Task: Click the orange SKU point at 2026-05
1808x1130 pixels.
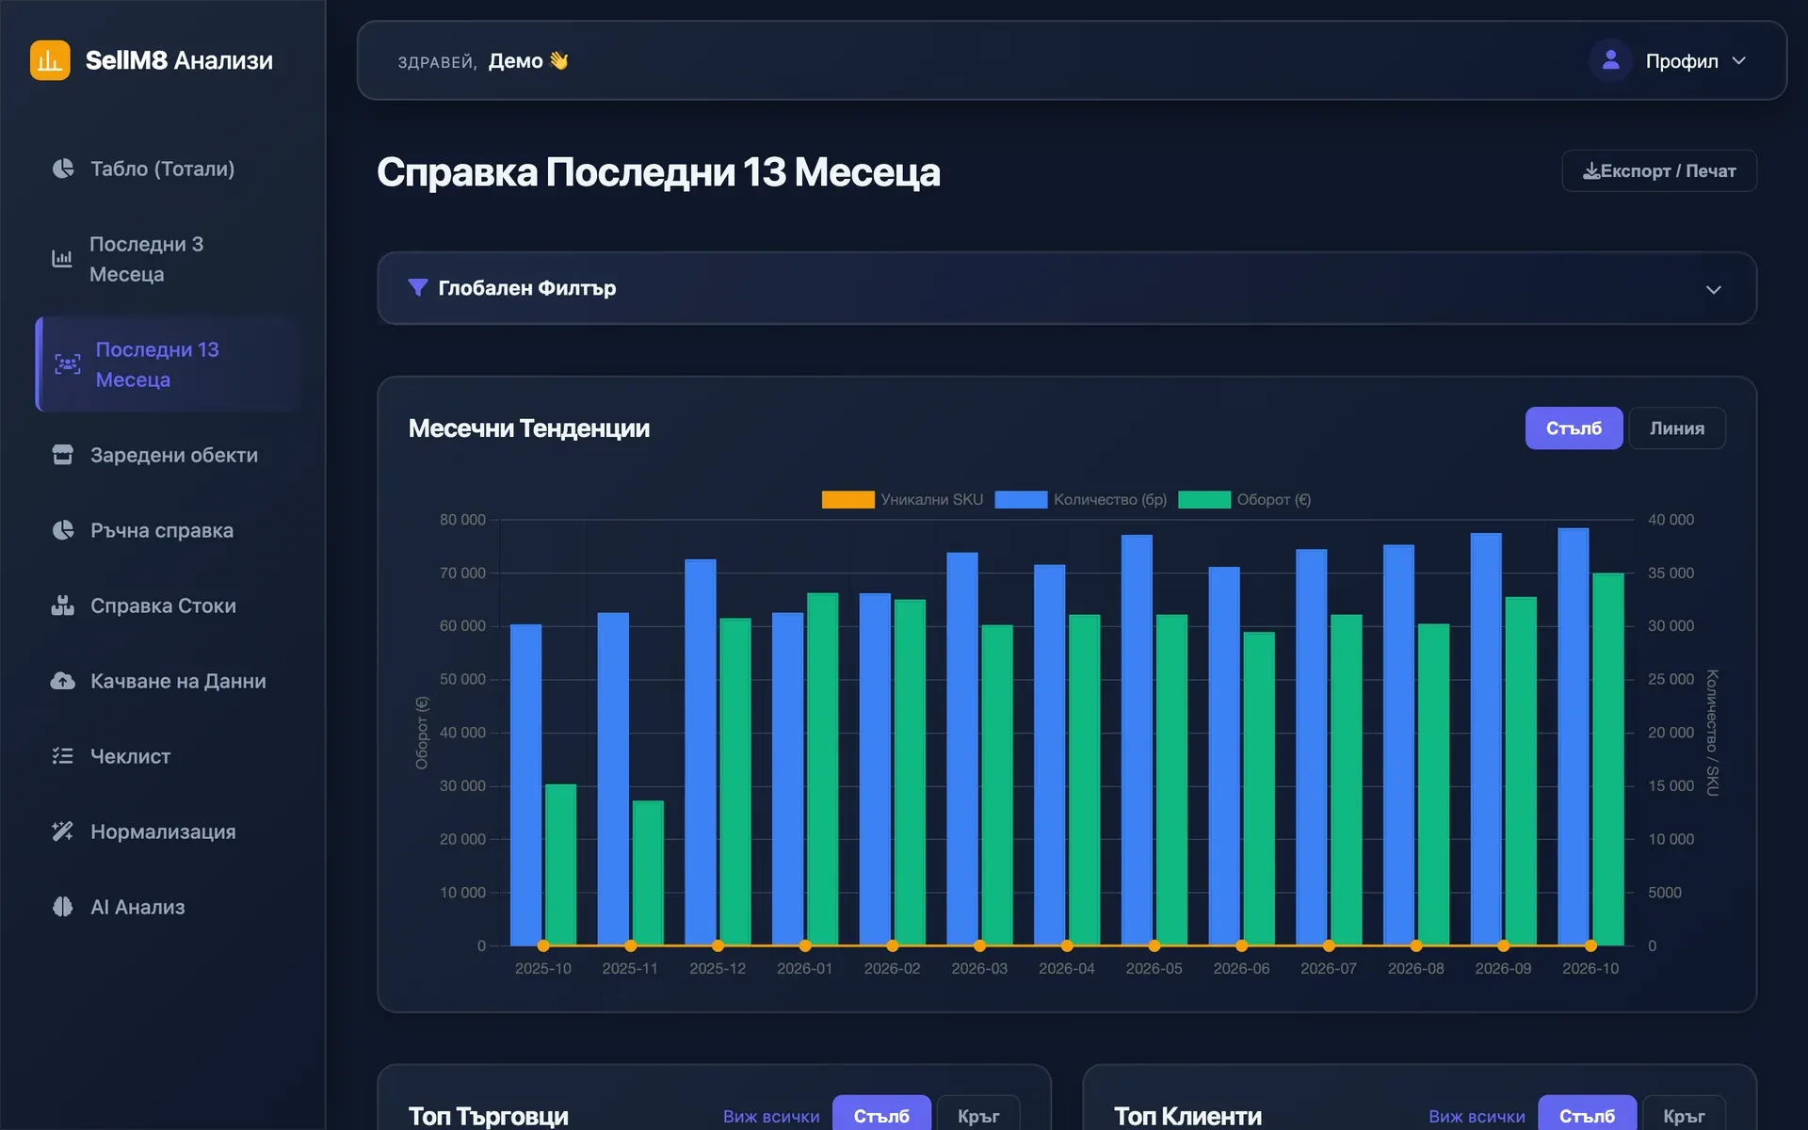Action: tap(1154, 945)
